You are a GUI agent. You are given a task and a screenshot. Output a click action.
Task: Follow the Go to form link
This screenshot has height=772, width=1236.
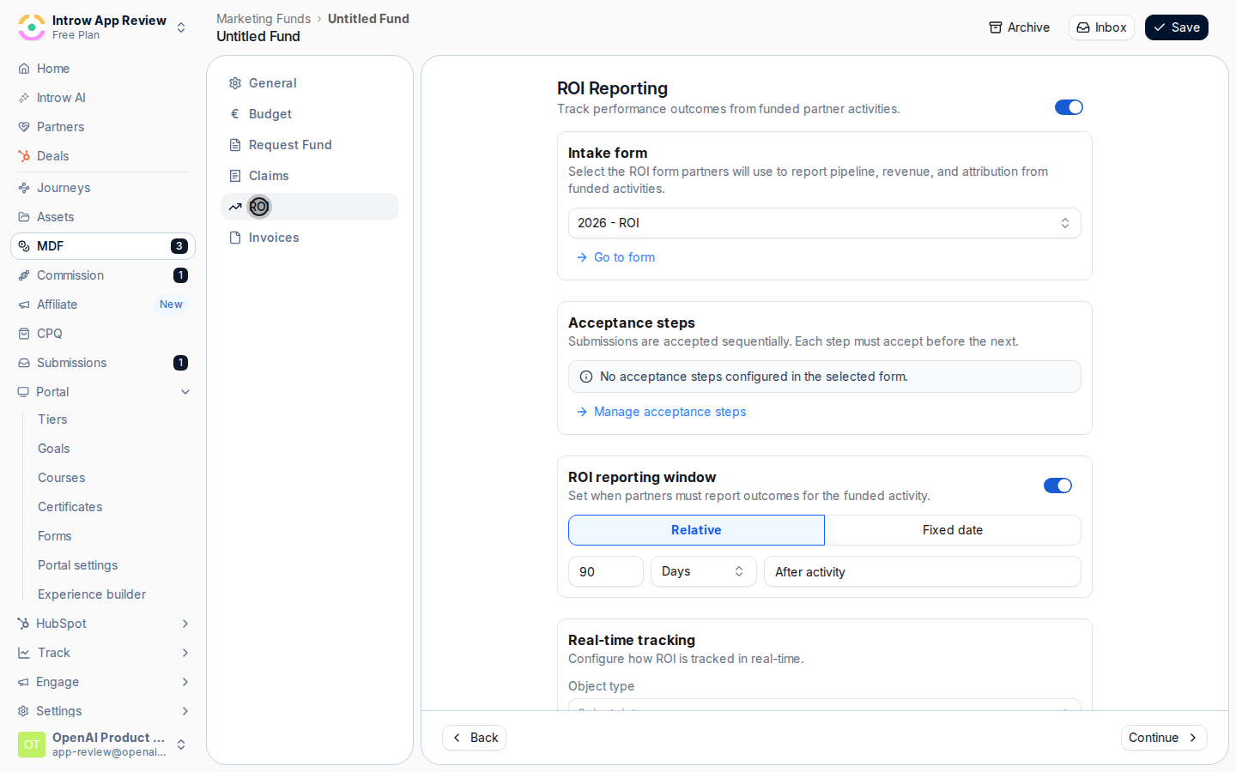(x=624, y=257)
